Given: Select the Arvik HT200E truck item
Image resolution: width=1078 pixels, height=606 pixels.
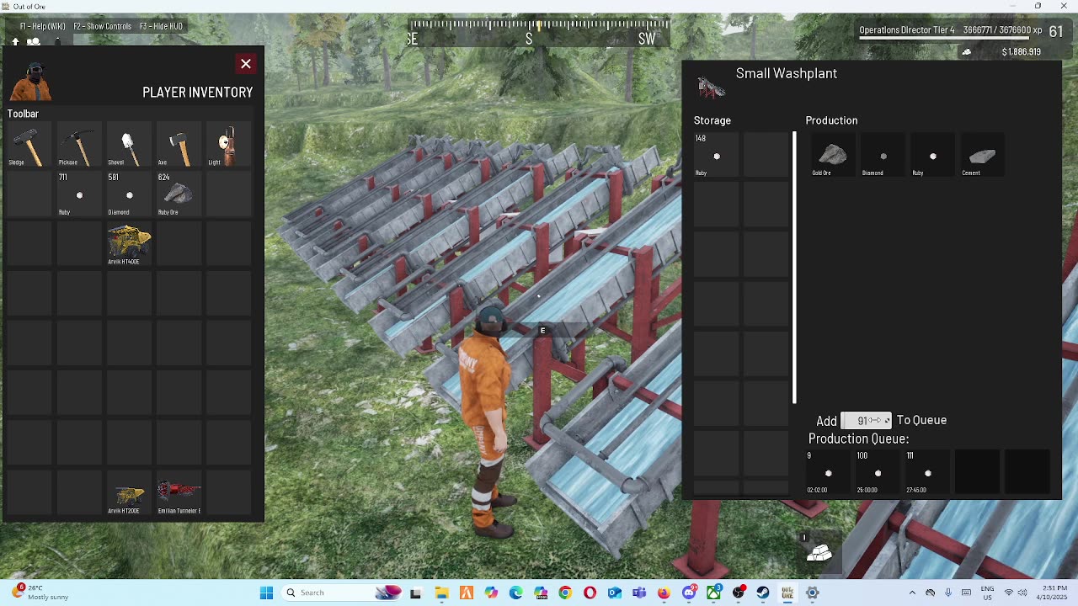Looking at the screenshot, I should click(x=129, y=494).
